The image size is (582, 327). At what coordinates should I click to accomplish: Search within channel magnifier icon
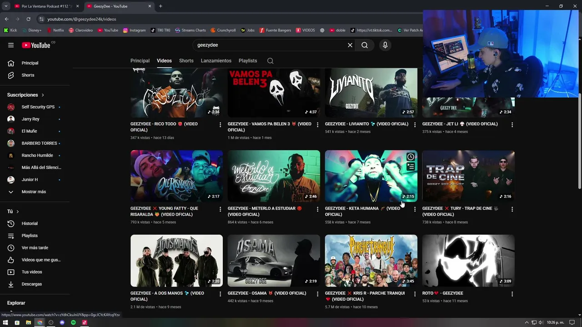coord(271,61)
